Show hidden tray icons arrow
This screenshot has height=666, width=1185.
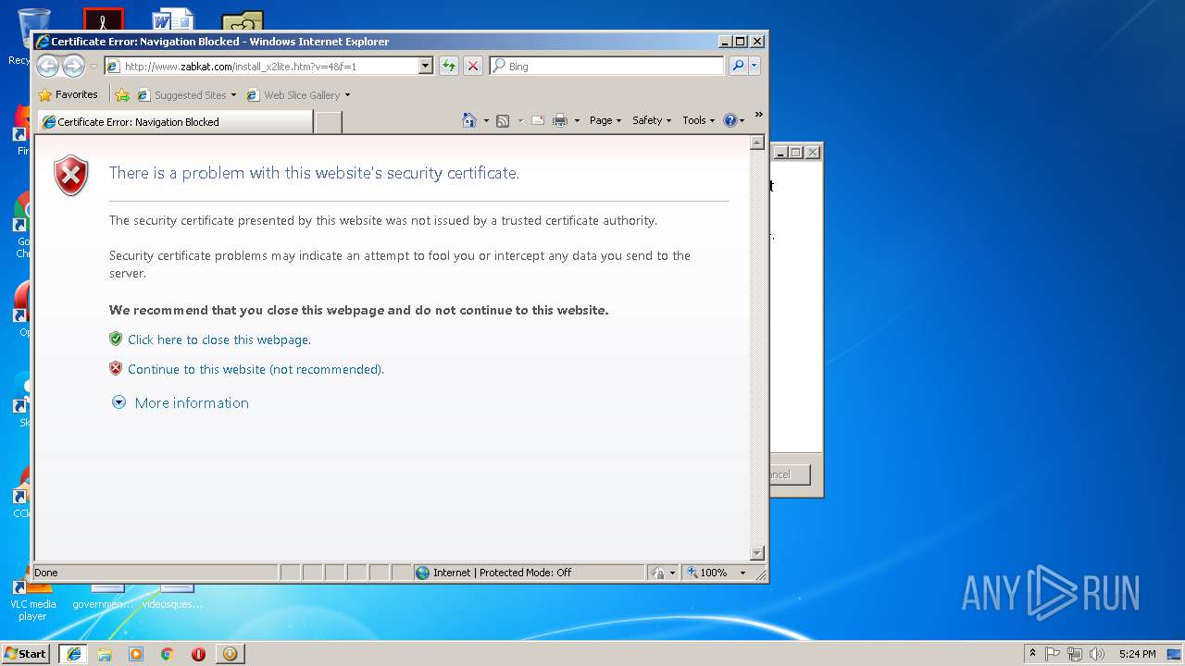[x=1032, y=653]
